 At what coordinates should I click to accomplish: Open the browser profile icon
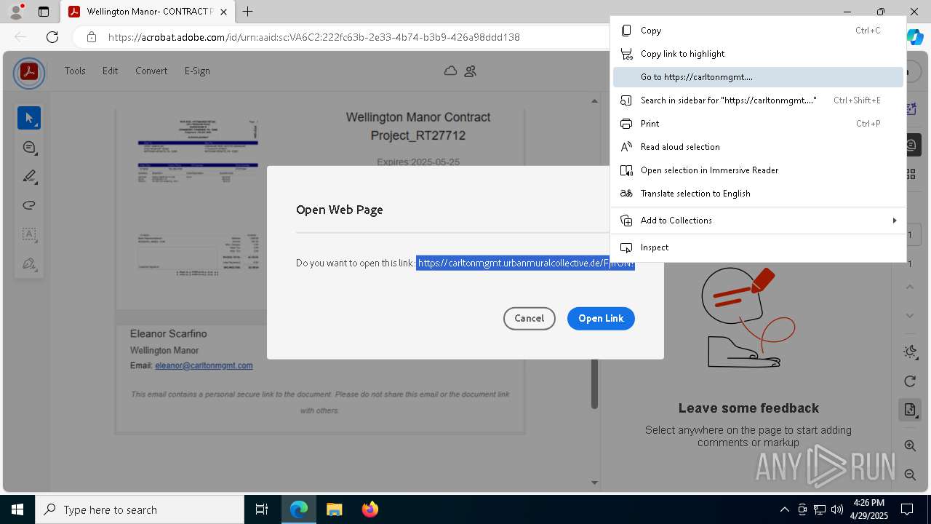point(15,12)
